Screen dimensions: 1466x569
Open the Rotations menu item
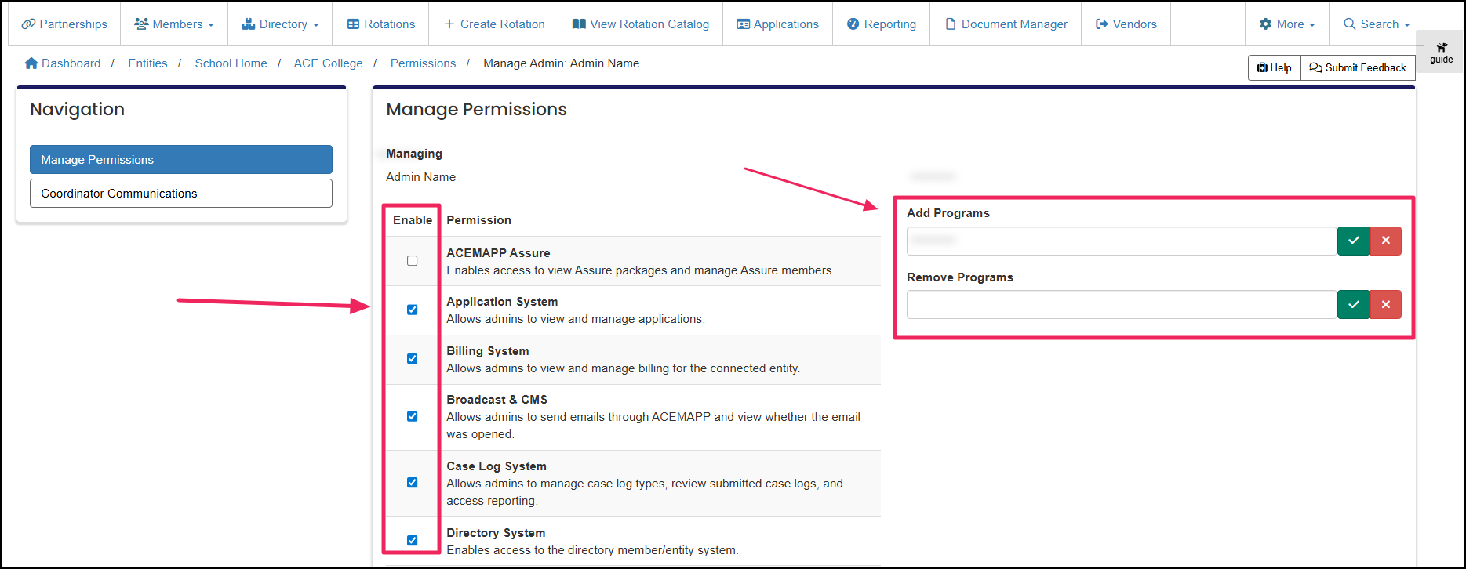coord(380,24)
